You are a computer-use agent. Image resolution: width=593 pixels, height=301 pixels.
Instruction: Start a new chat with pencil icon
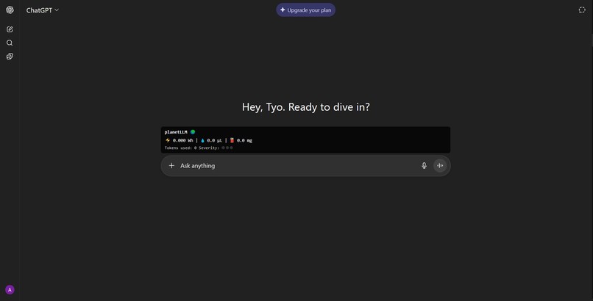coord(10,29)
